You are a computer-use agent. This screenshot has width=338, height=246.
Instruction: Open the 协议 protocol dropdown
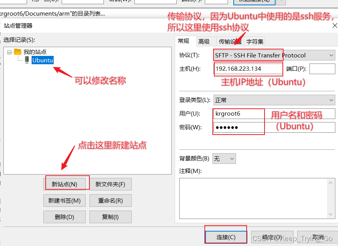tap(330, 55)
